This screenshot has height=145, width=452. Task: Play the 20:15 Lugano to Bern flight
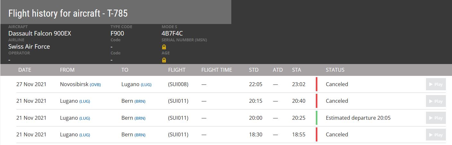coord(436,101)
